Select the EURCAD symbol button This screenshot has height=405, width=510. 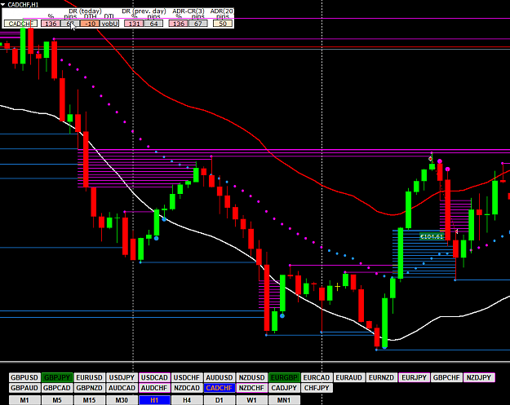[x=317, y=377]
